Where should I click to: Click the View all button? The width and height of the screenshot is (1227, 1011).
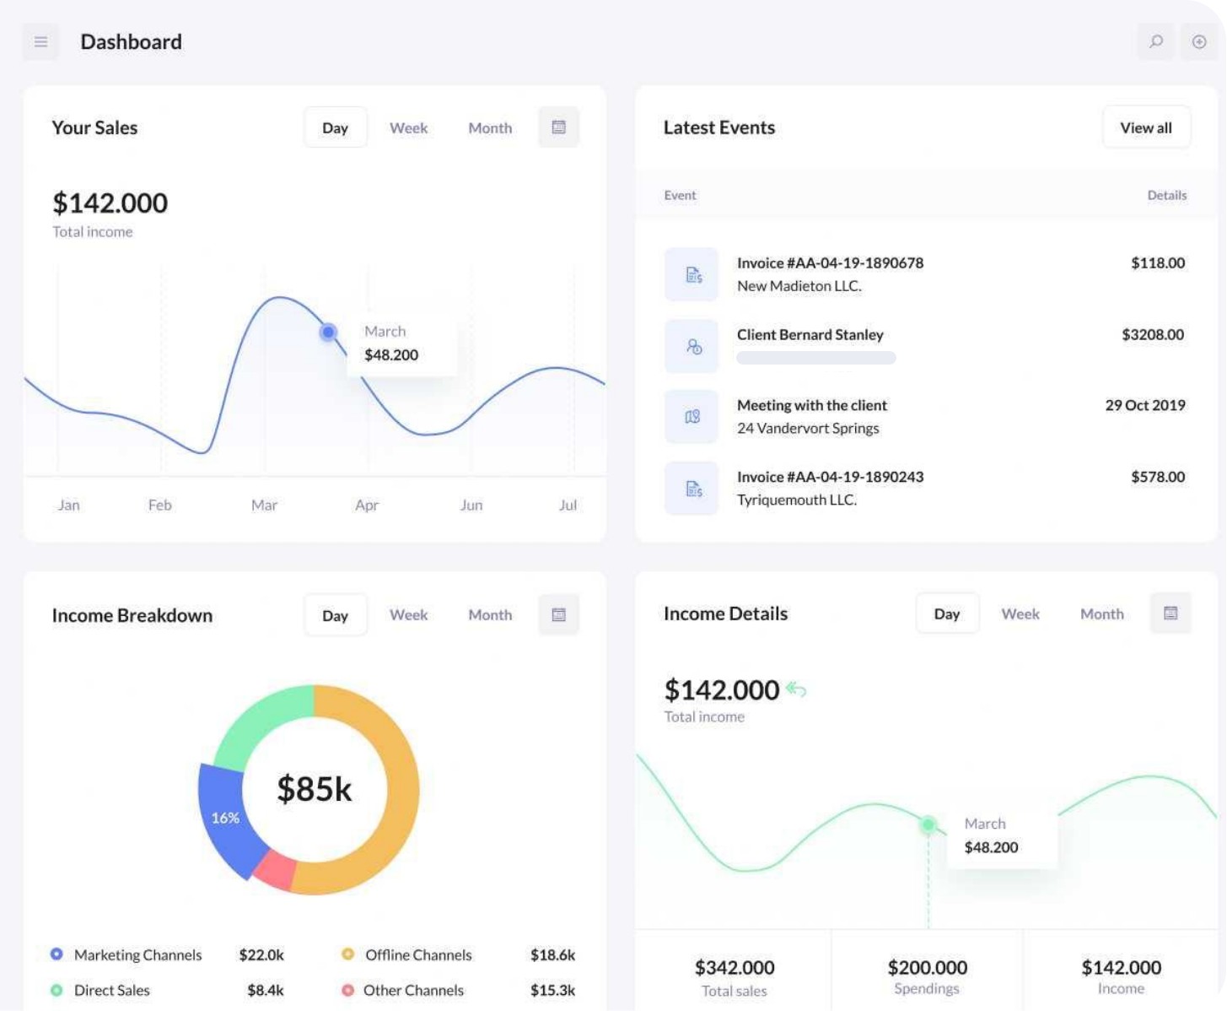(x=1146, y=127)
